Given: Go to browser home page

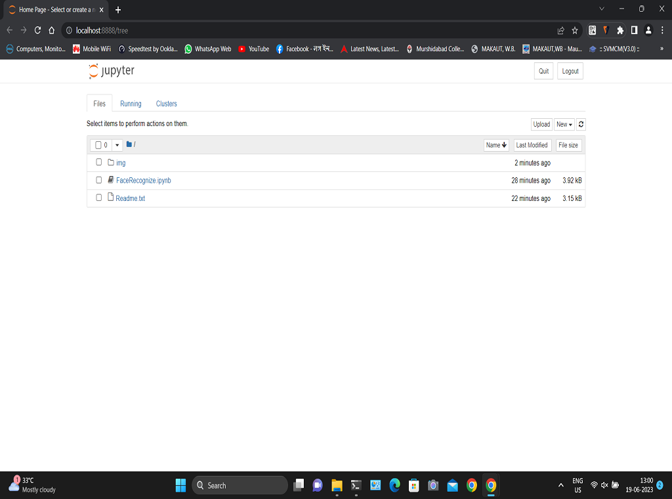Looking at the screenshot, I should point(51,30).
